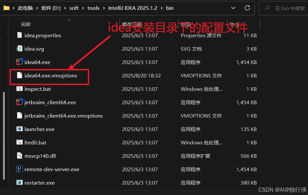Click VMOPTIONS 文件 type of idea64.exe.vmoptions
308x195 pixels.
pos(201,75)
